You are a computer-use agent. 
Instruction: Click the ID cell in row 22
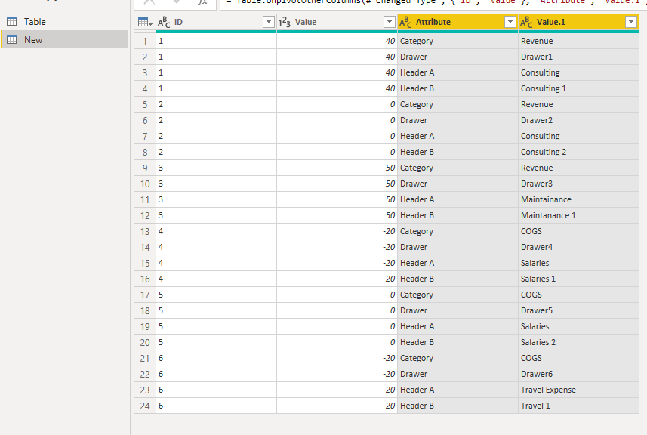[x=216, y=374]
